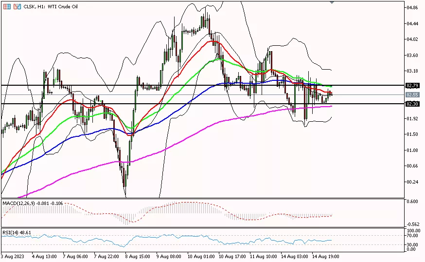Click the 84.02 price axis value
Viewport: 425px width, 262px height.
point(412,39)
